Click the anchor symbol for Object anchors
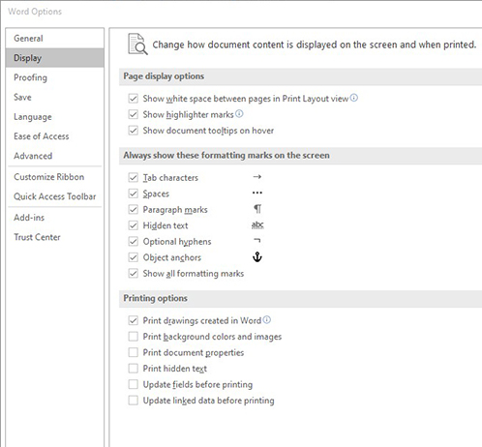The height and width of the screenshot is (447, 482). (257, 257)
